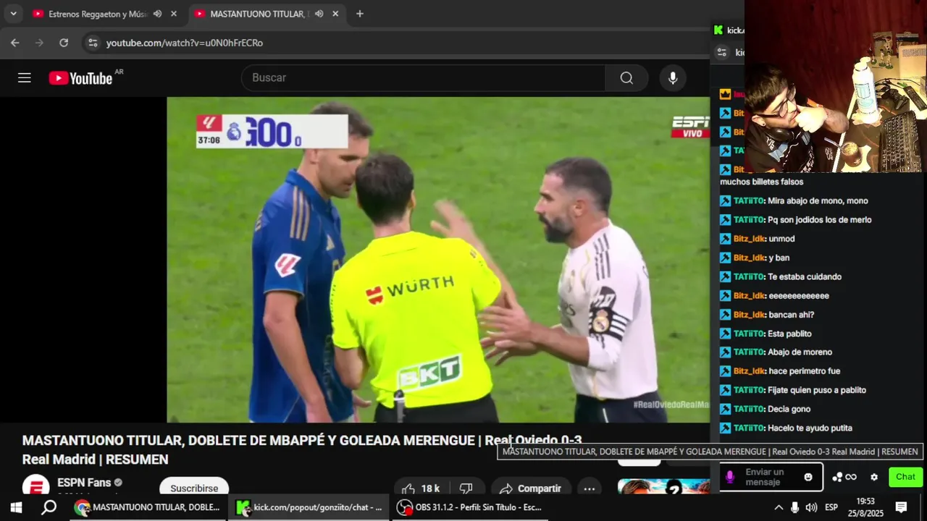Close the MASTANTUONO TITULAR tab
Image resolution: width=927 pixels, height=521 pixels.
[335, 14]
